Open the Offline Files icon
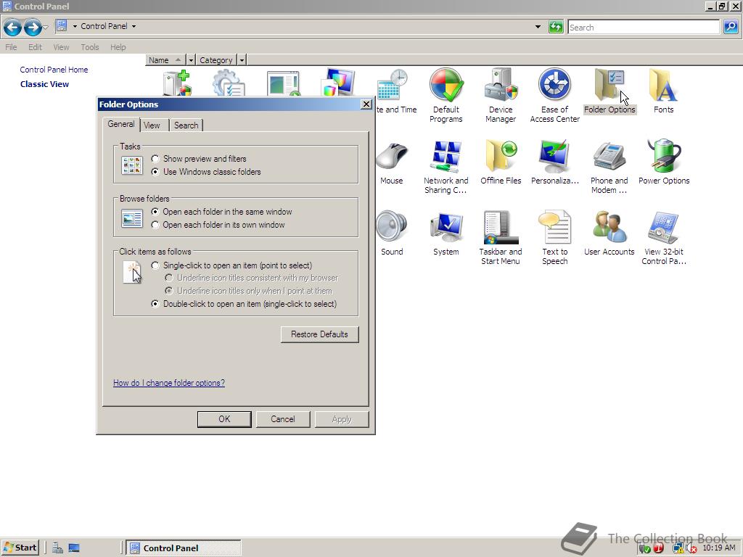The image size is (743, 557). 501,162
